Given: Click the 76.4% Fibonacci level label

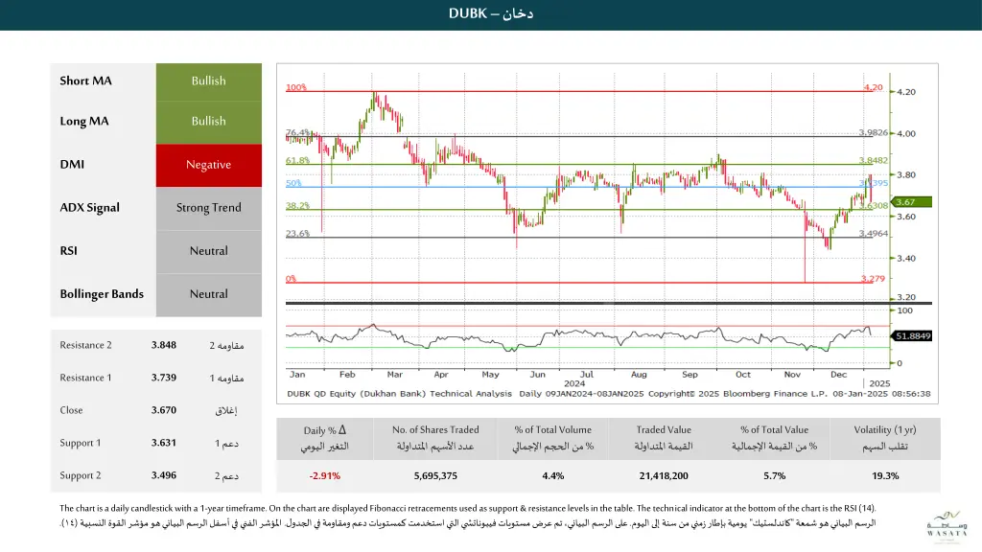Looking at the screenshot, I should 297,132.
